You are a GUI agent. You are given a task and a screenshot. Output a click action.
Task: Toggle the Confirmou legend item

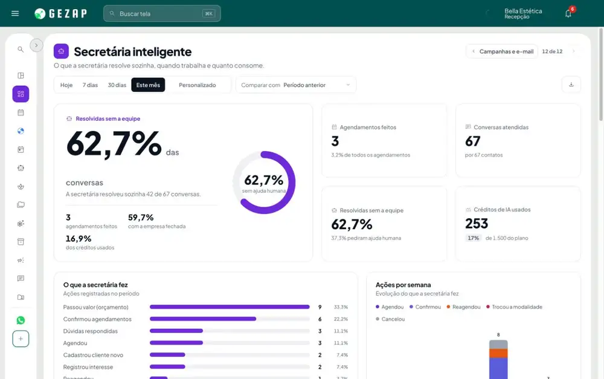pos(425,307)
